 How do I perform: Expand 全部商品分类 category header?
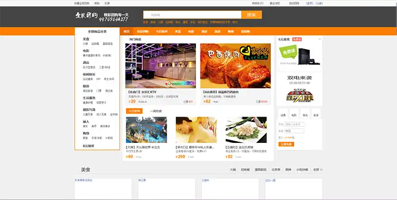(97, 31)
